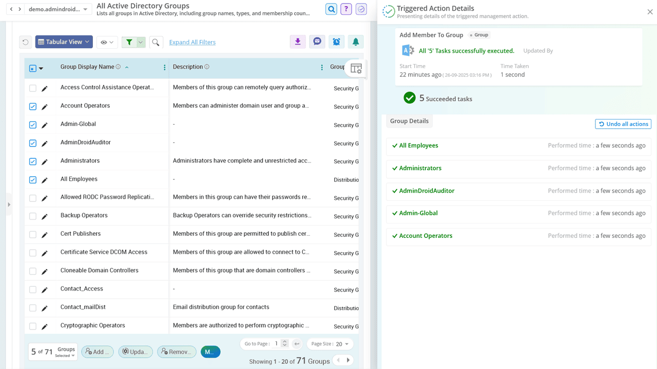Viewport: 657px width, 369px height.
Task: Expand the filter funnel dropdown chevron
Action: click(140, 42)
